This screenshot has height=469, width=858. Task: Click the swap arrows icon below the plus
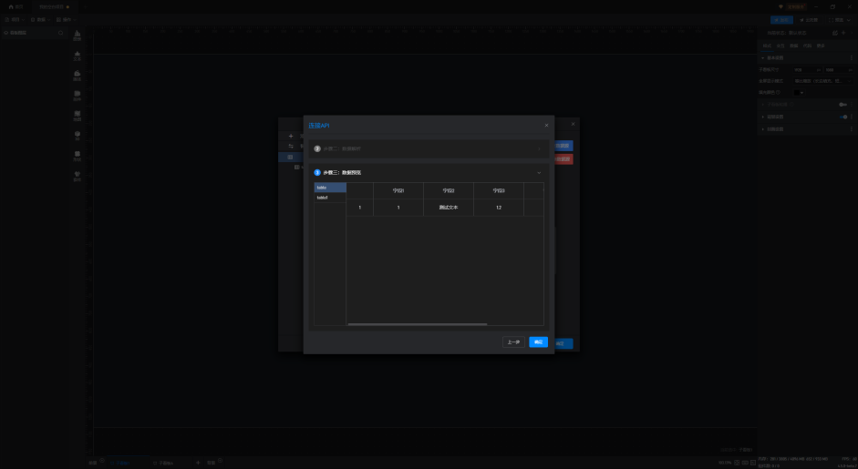[291, 146]
